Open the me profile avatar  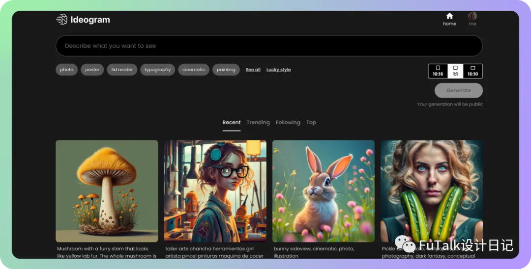(472, 16)
